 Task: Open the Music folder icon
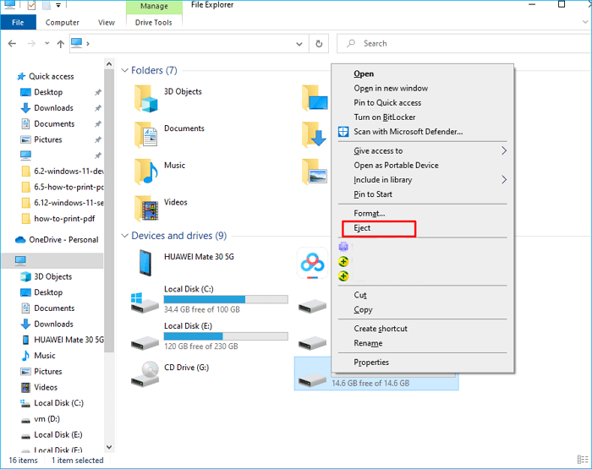[146, 172]
